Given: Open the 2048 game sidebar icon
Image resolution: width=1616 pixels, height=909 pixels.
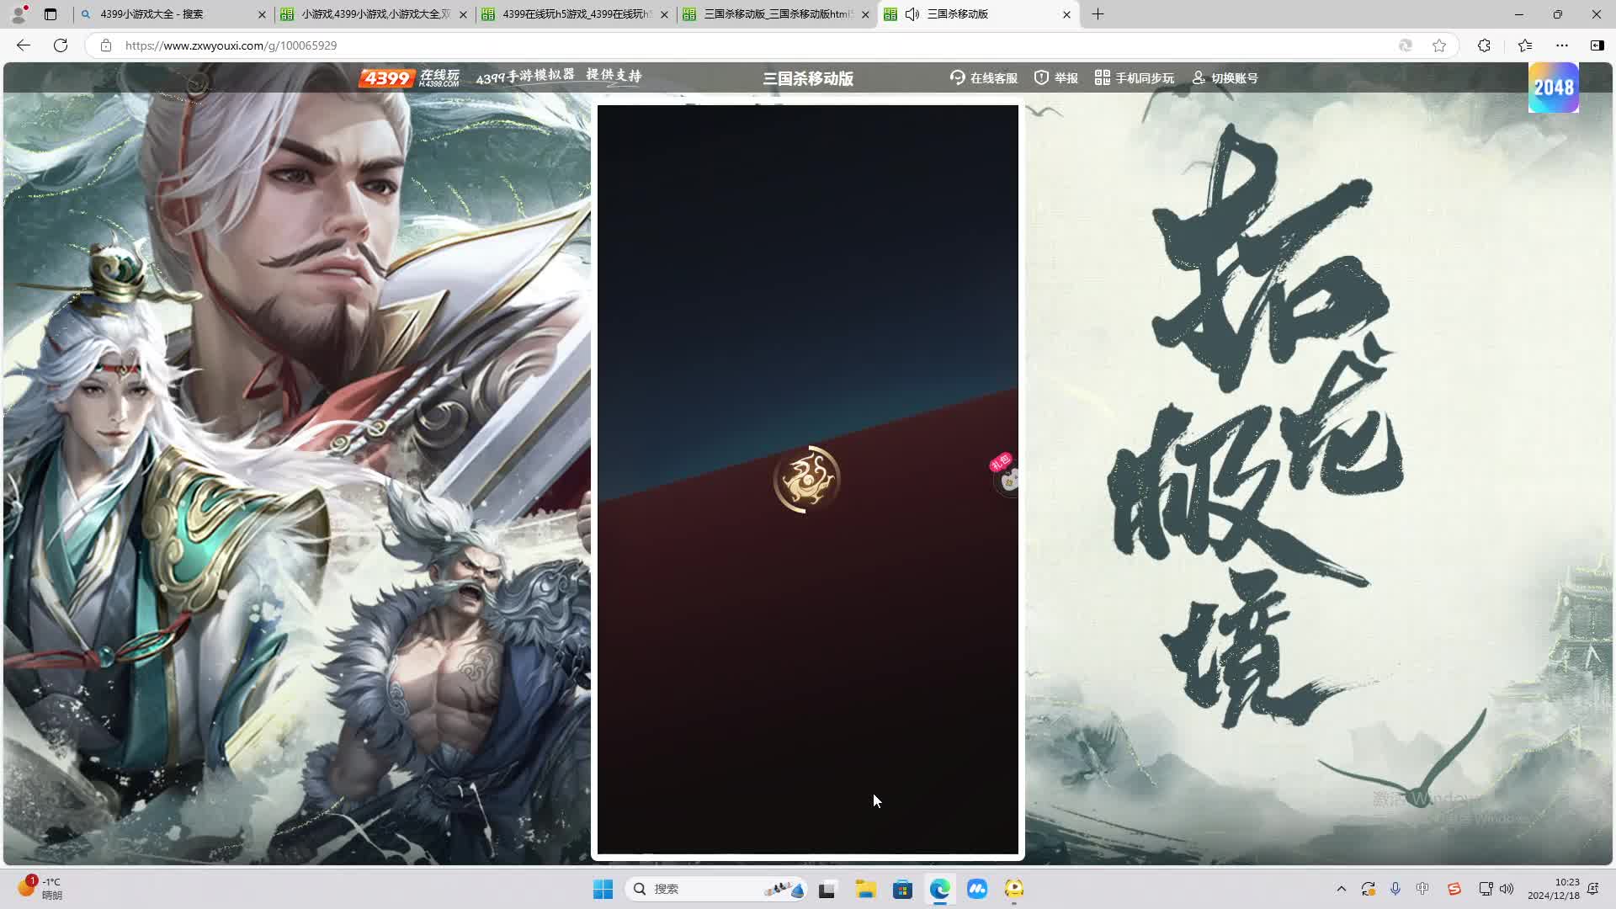Looking at the screenshot, I should [x=1553, y=87].
